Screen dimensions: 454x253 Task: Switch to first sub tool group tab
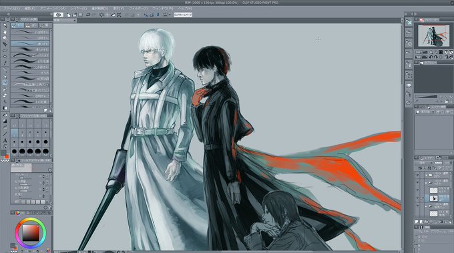pos(17,25)
